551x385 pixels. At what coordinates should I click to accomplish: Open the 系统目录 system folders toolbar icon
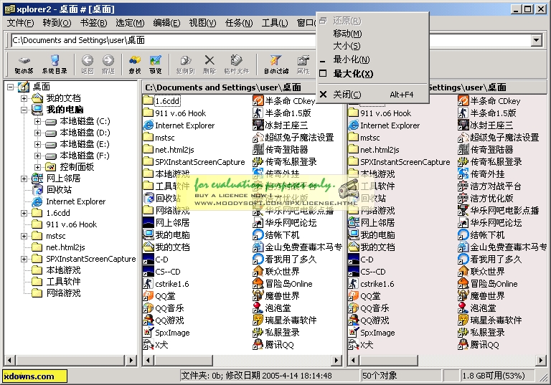point(54,65)
